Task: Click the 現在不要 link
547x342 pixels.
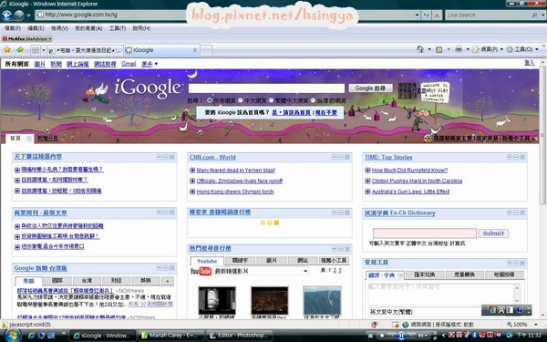Action: [x=326, y=113]
